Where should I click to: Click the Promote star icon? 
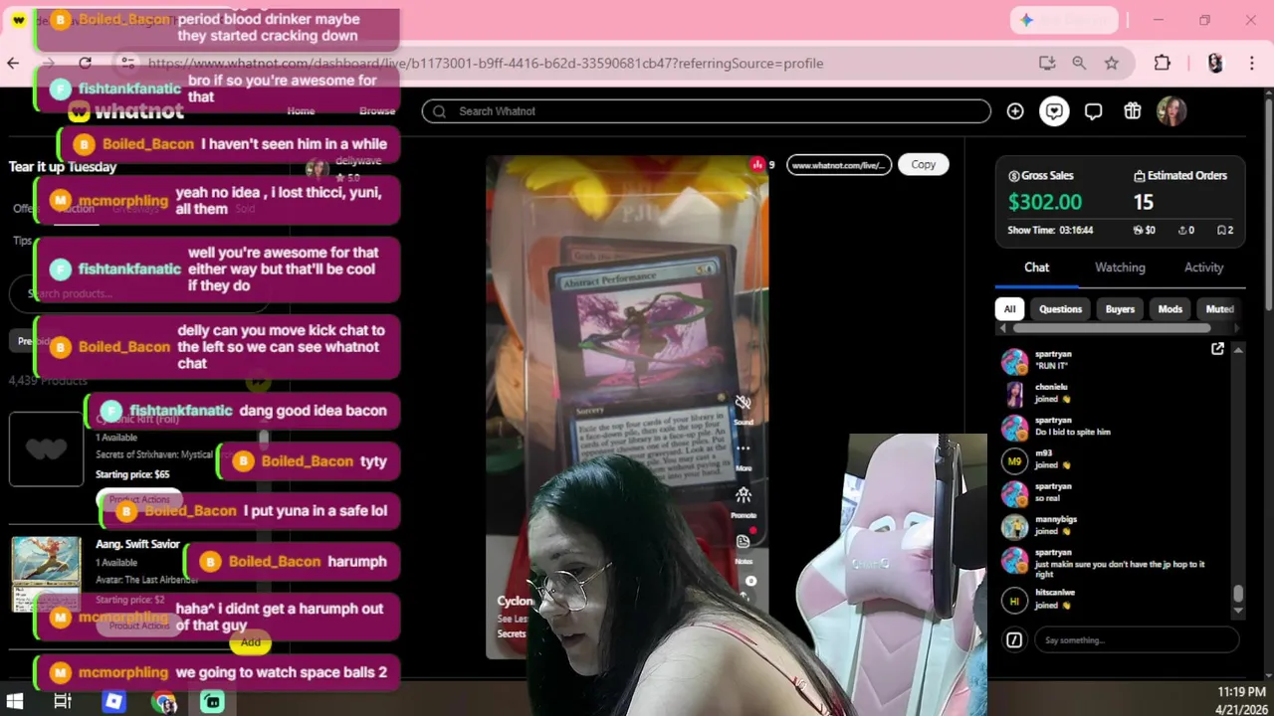coord(743,495)
